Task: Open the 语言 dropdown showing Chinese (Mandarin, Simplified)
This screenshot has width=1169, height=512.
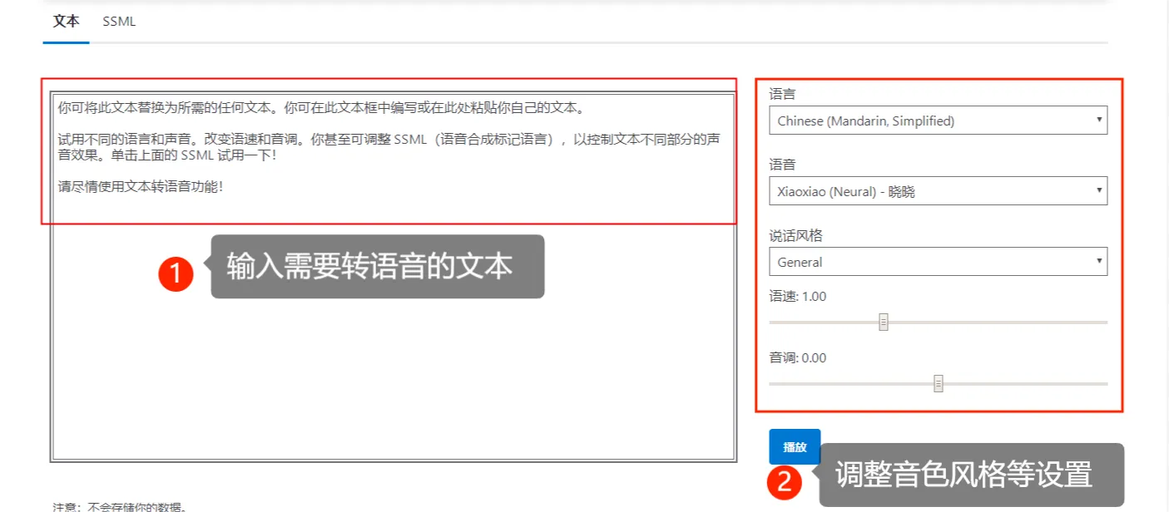Action: 938,121
